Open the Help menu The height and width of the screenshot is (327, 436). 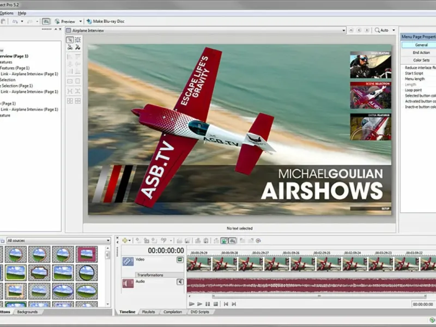tap(22, 13)
